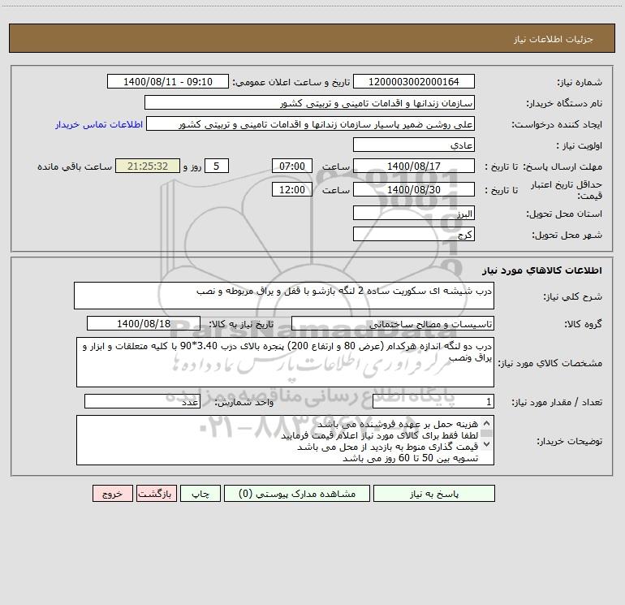The width and height of the screenshot is (625, 605).
Task: Click unit of measure field عدد
Action: click(x=142, y=402)
